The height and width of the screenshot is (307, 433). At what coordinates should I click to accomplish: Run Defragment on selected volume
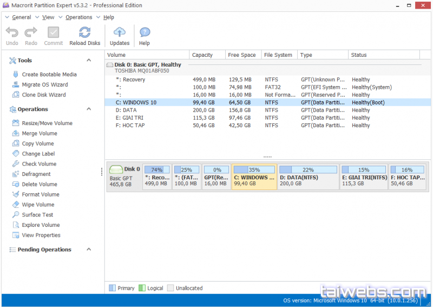(36, 174)
